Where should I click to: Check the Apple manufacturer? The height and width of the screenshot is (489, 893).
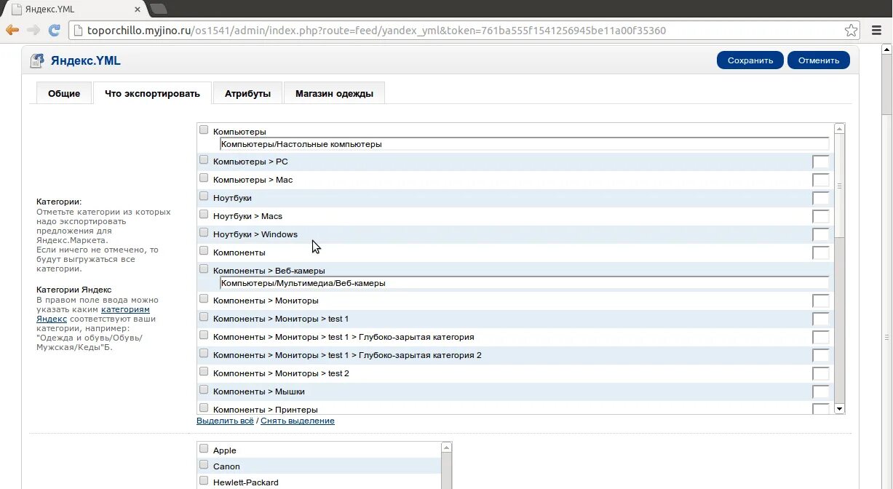(x=204, y=449)
